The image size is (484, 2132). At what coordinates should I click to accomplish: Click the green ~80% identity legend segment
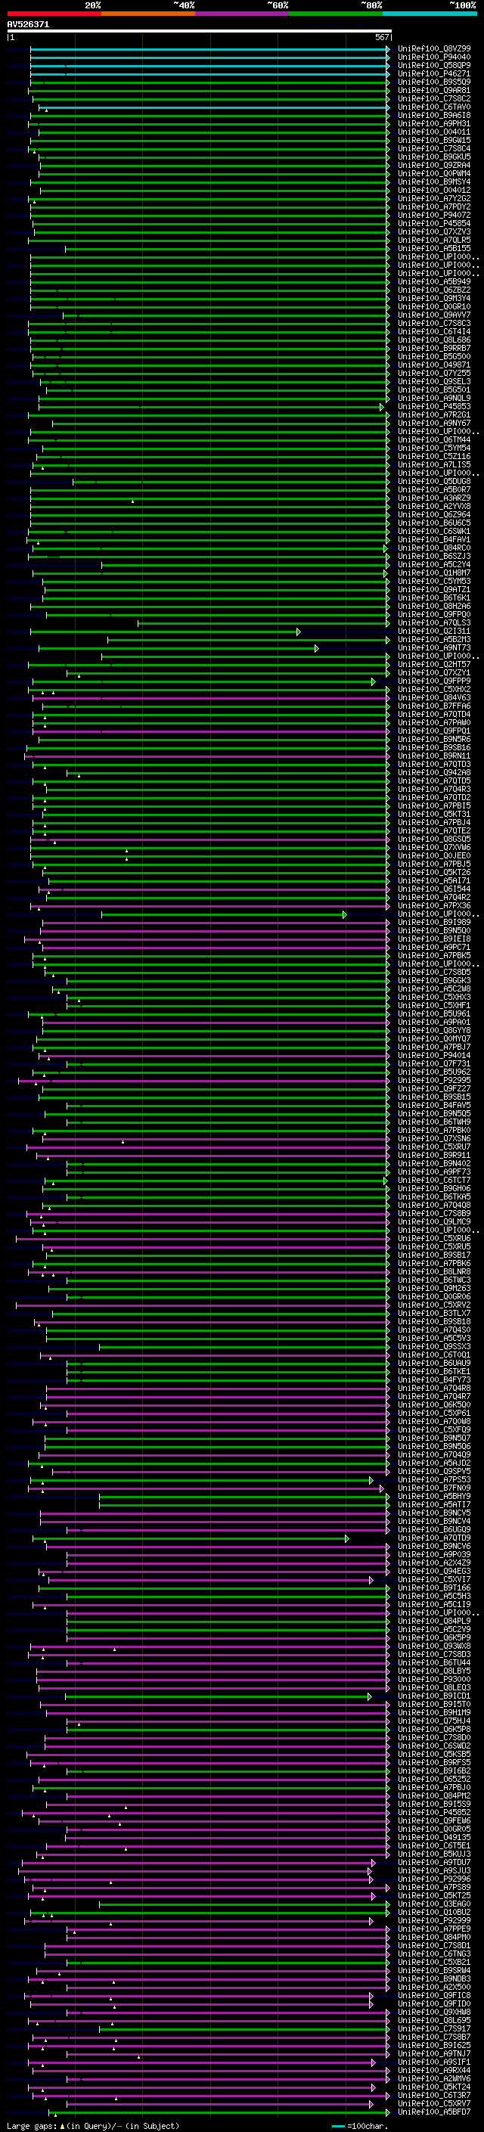pyautogui.click(x=336, y=14)
